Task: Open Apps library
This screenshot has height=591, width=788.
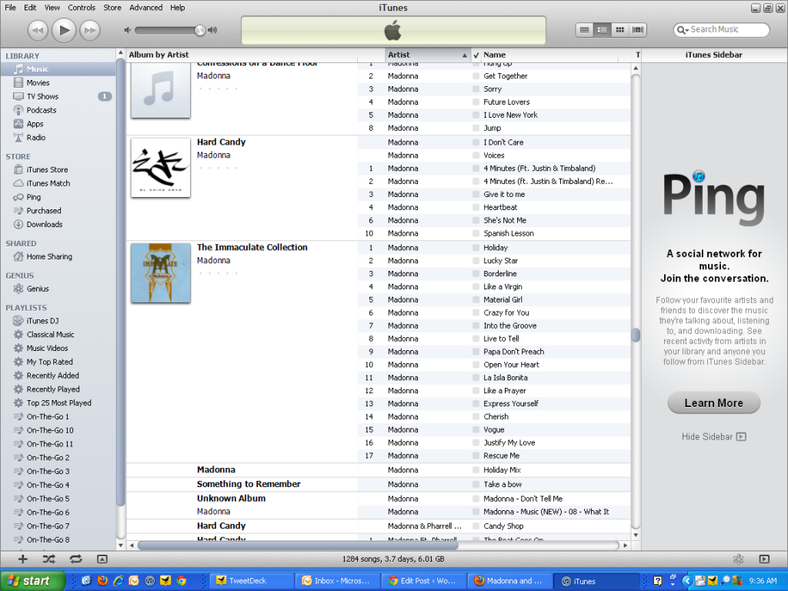Action: (58, 124)
